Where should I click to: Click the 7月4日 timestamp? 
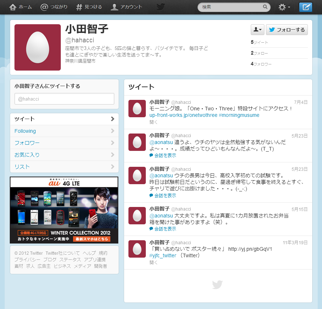point(301,102)
